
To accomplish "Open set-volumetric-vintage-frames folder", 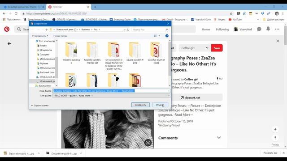I will 113,56.
